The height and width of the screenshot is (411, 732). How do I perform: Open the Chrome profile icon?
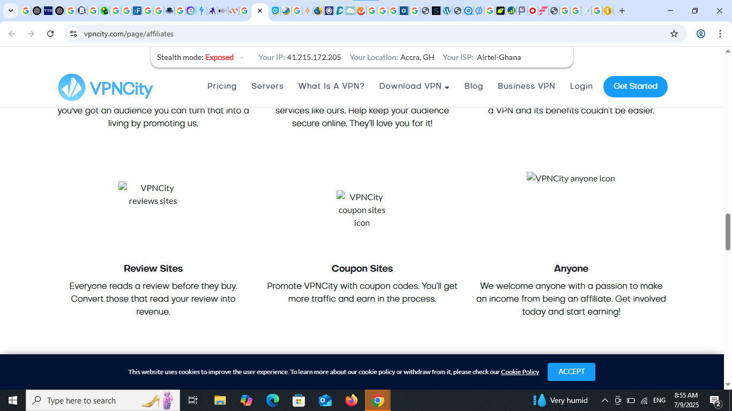tap(700, 34)
